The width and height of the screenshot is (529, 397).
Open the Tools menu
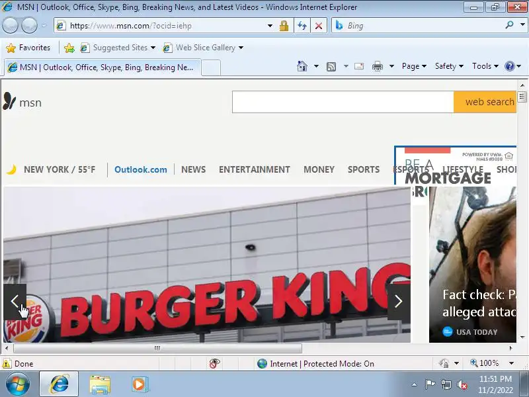[485, 66]
